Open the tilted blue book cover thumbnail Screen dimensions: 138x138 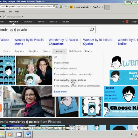point(67,107)
